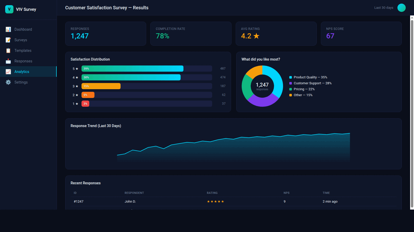Click the orange Other legend swatch
Image resolution: width=414 pixels, height=232 pixels.
(x=290, y=95)
